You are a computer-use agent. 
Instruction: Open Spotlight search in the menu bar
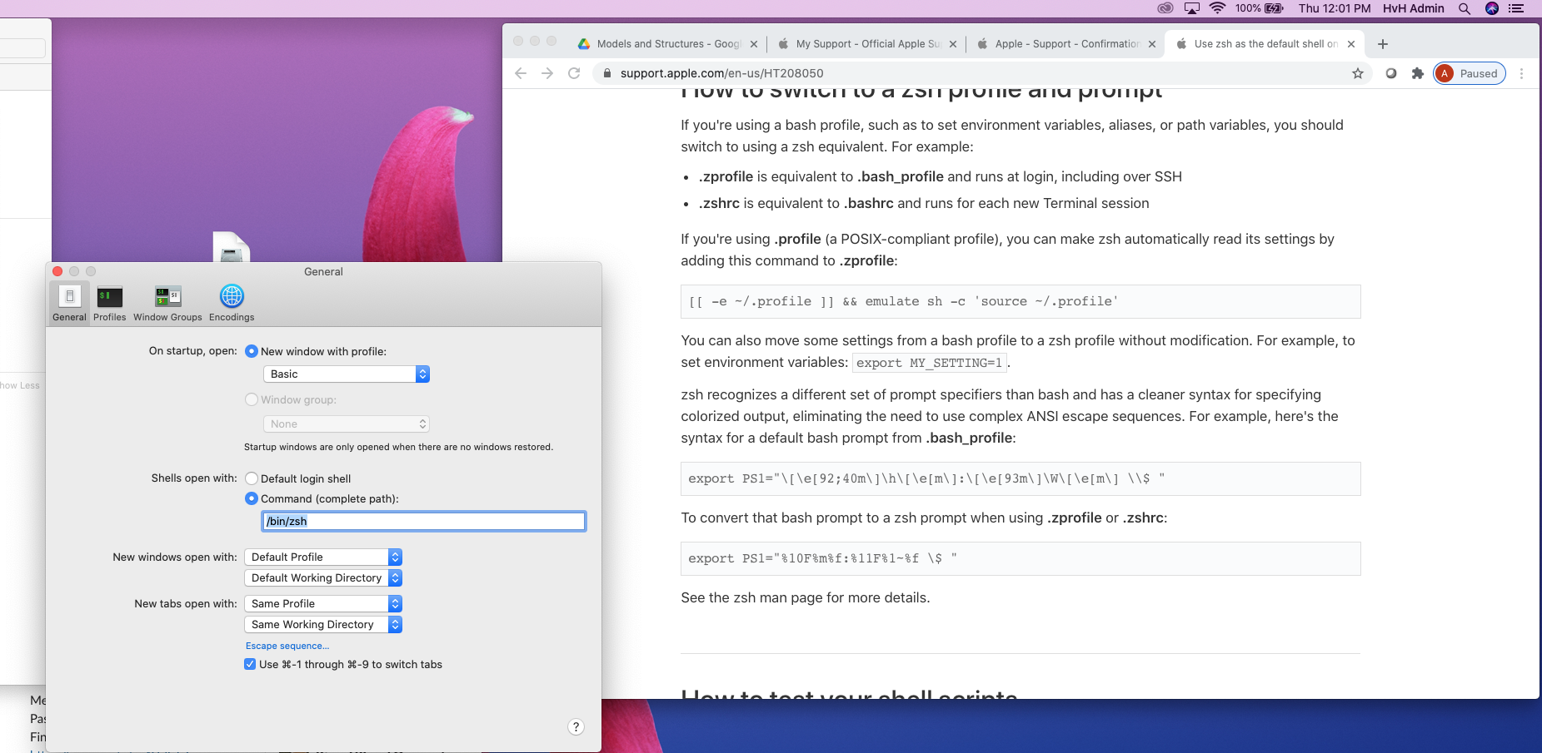1464,8
